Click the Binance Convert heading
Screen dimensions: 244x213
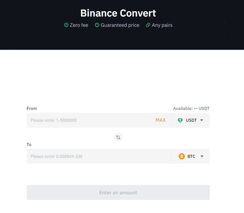point(118,13)
